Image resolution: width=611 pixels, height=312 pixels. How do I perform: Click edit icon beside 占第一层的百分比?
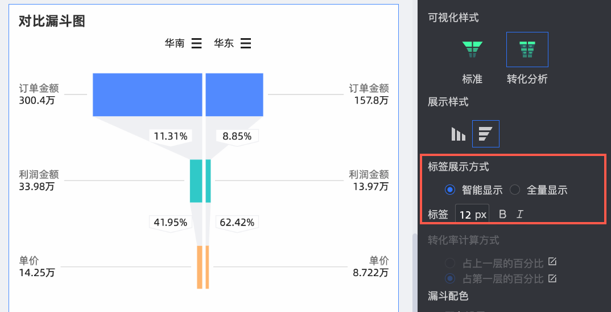pos(551,279)
